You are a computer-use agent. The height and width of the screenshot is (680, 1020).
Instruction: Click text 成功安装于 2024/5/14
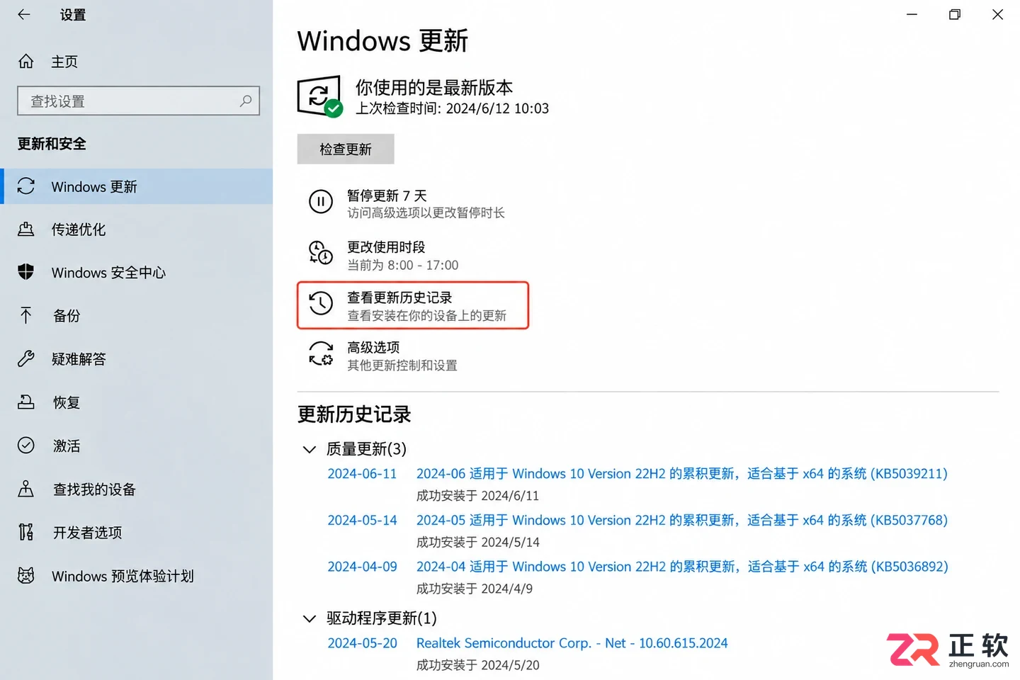coord(477,542)
